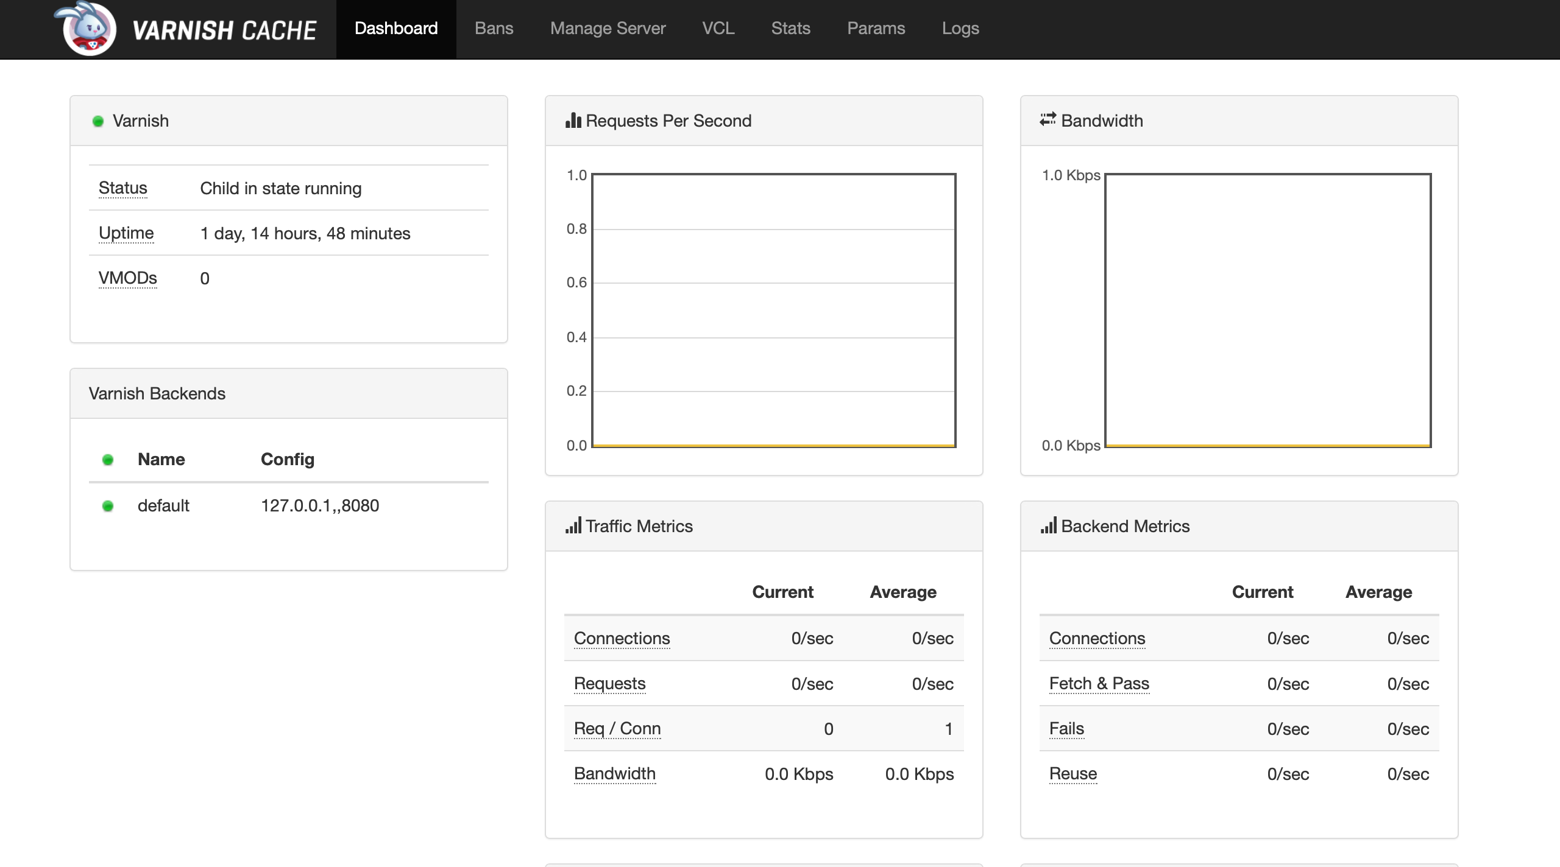
Task: Click the default backend config value field
Action: (x=321, y=505)
